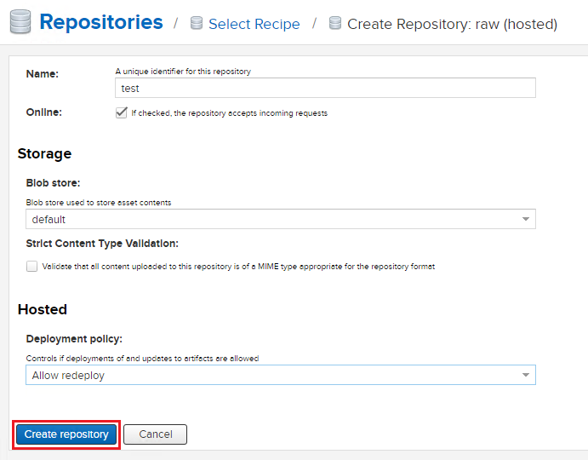Uncheck the Online checkbox
Image resolution: width=588 pixels, height=460 pixels.
point(121,112)
